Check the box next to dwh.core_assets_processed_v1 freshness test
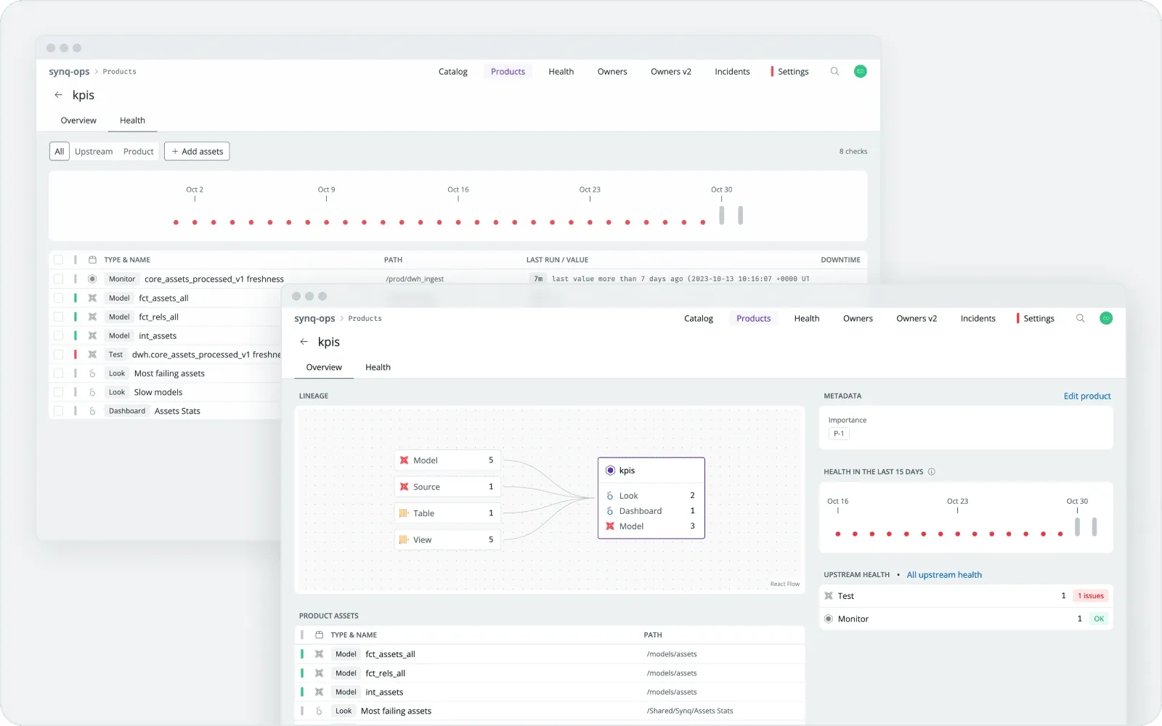Viewport: 1162px width, 726px height. coord(59,354)
